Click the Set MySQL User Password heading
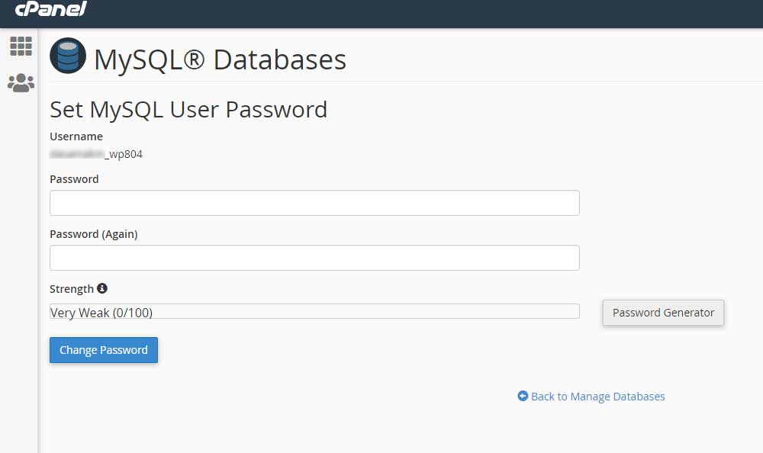The width and height of the screenshot is (763, 453). [188, 110]
